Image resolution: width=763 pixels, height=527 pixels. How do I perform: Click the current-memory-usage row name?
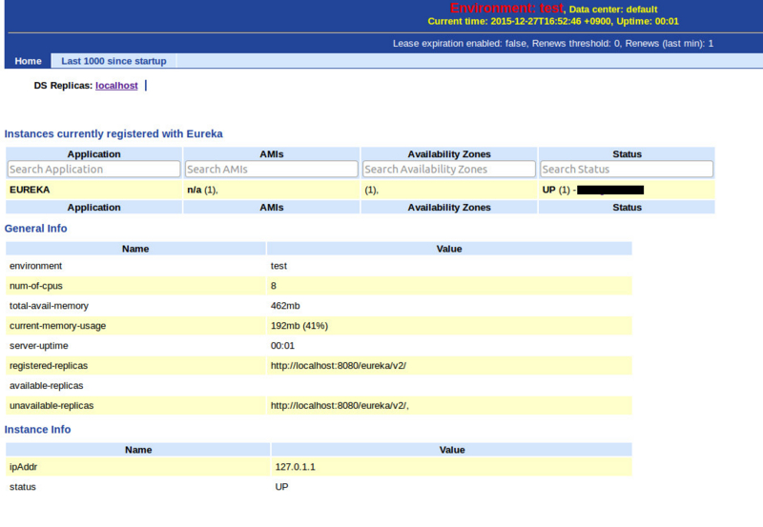[x=57, y=326]
